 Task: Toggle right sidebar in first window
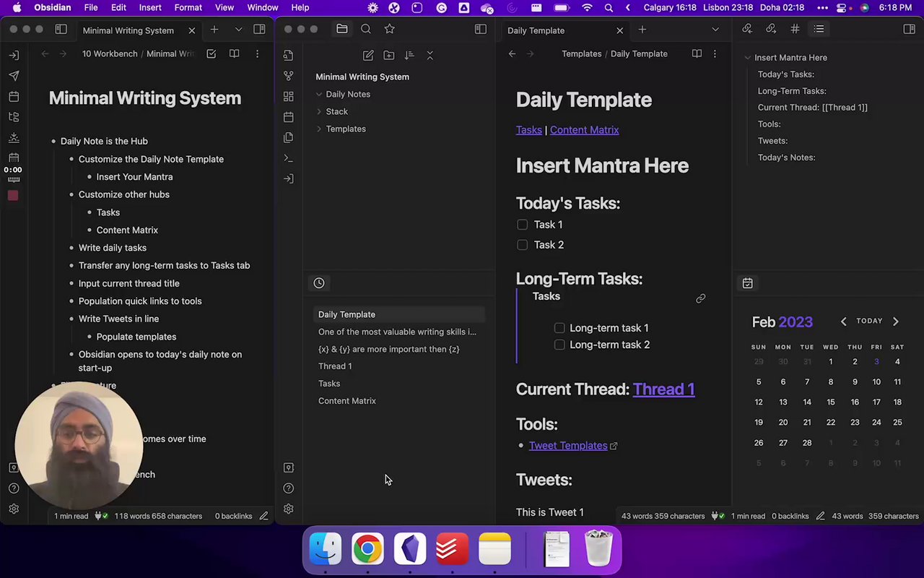[x=259, y=30]
